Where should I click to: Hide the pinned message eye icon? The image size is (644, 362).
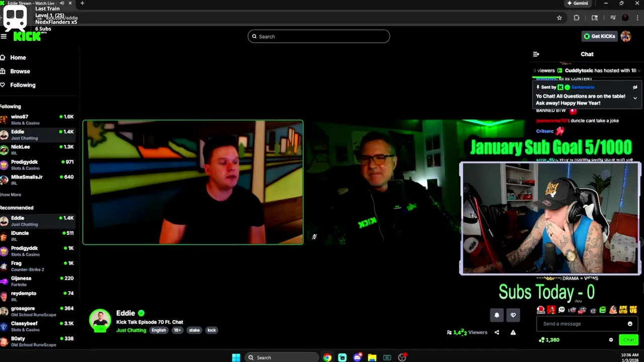click(635, 87)
